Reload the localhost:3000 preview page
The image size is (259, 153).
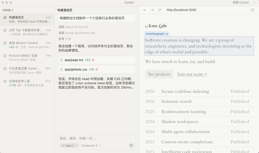[160, 10]
